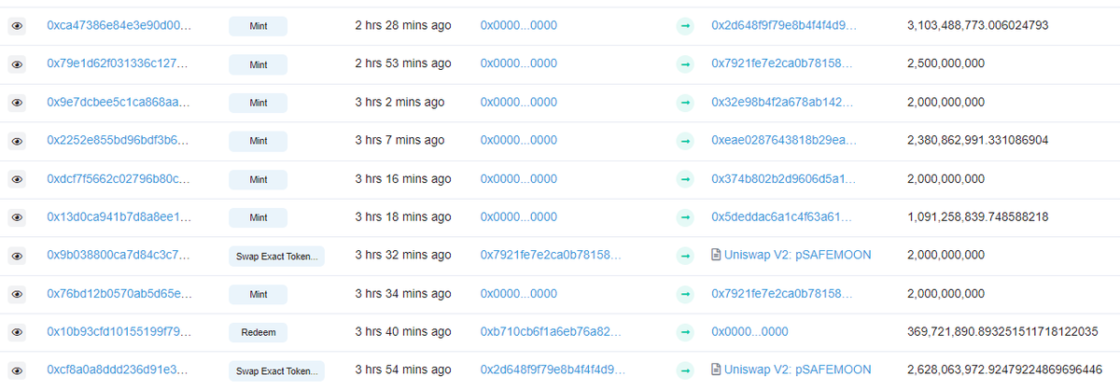Open transaction hash 0x13d0ca941b7d8a8ee1
Screen dimensions: 1120x390
point(119,216)
